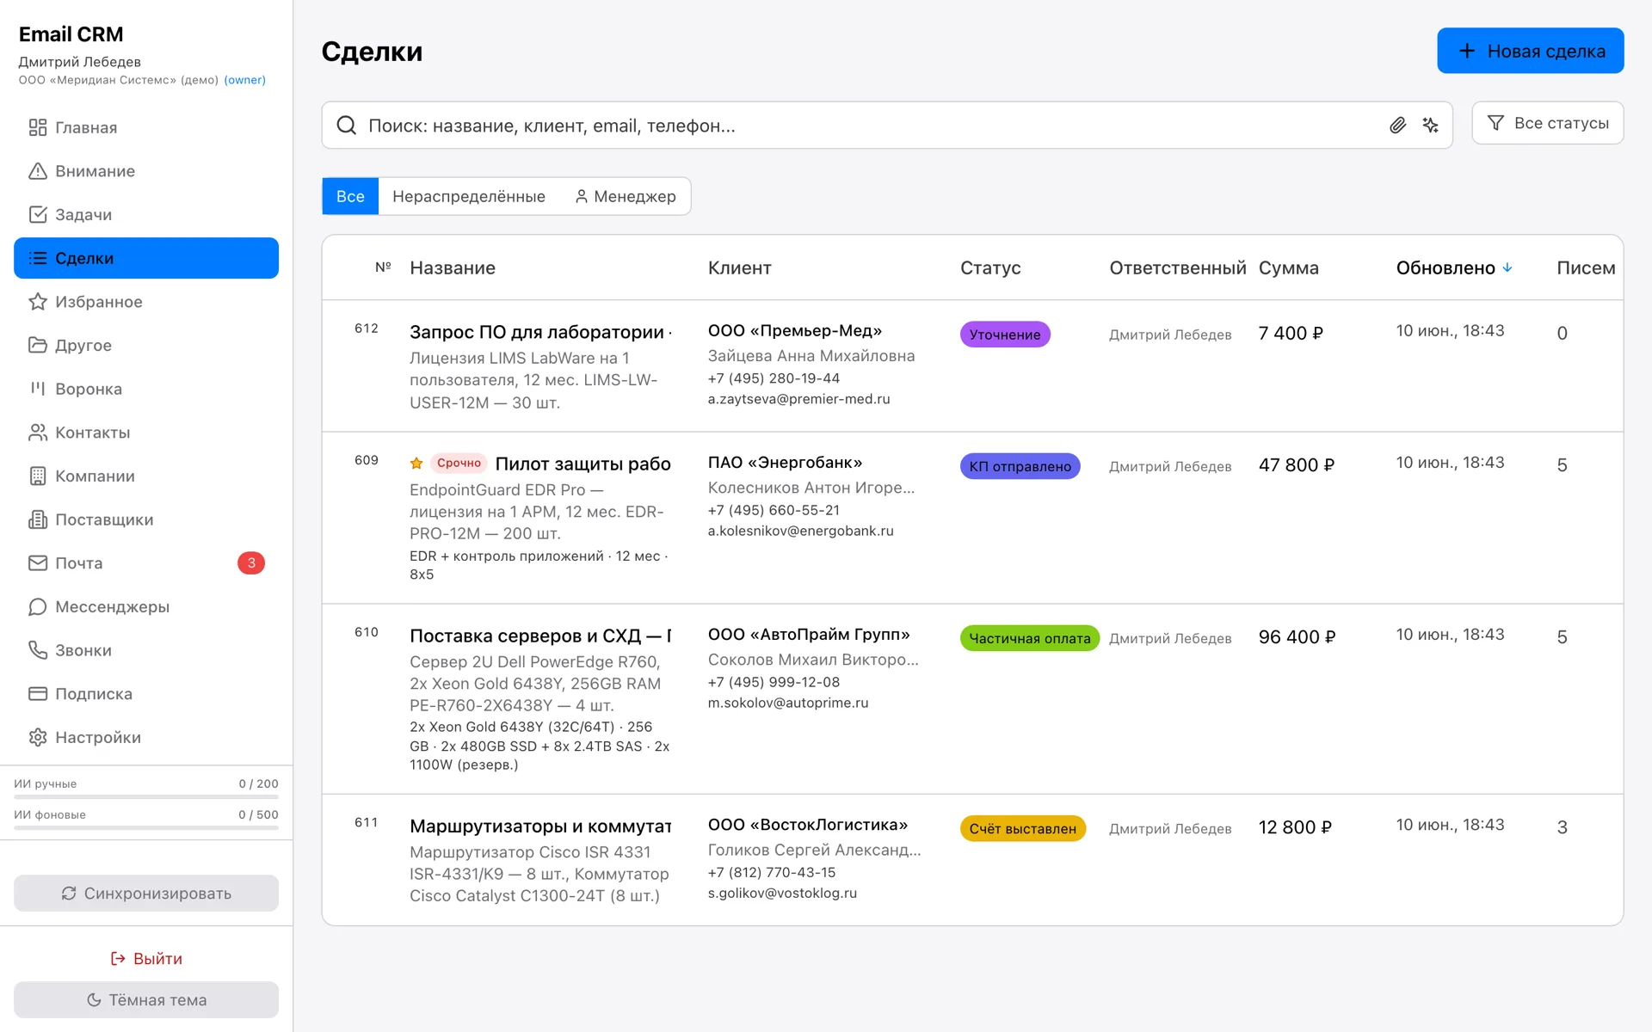Open the Контакты section
Screen dimensions: 1652x1032
[146, 433]
